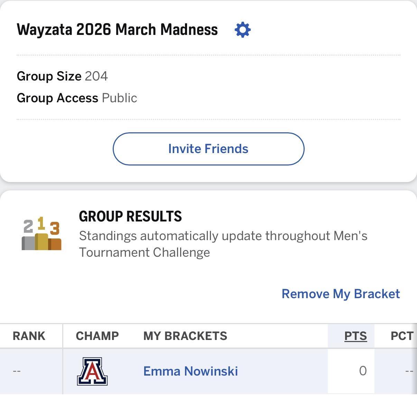Open group settings gear icon
417x407 pixels.
[x=242, y=30]
